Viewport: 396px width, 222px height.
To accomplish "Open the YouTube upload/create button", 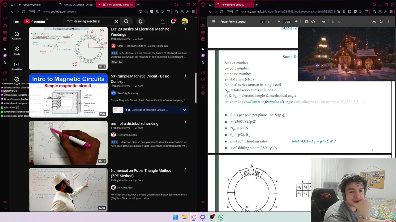I will pos(163,21).
